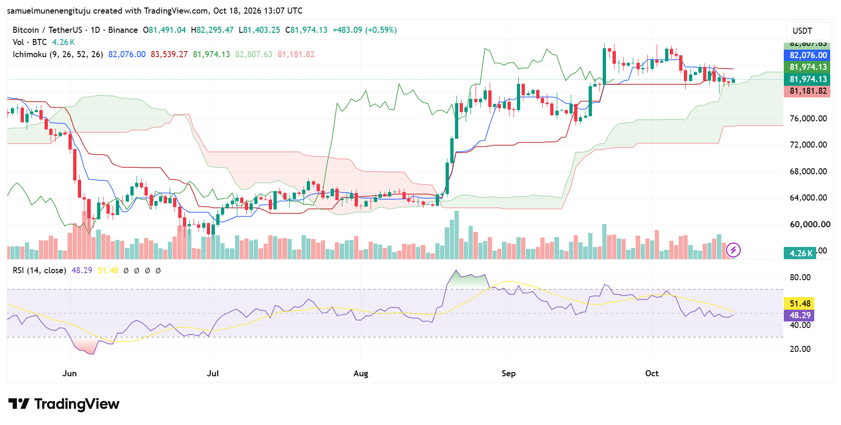
Task: Click the blue 82,076.00 price axis label
Action: coord(807,55)
